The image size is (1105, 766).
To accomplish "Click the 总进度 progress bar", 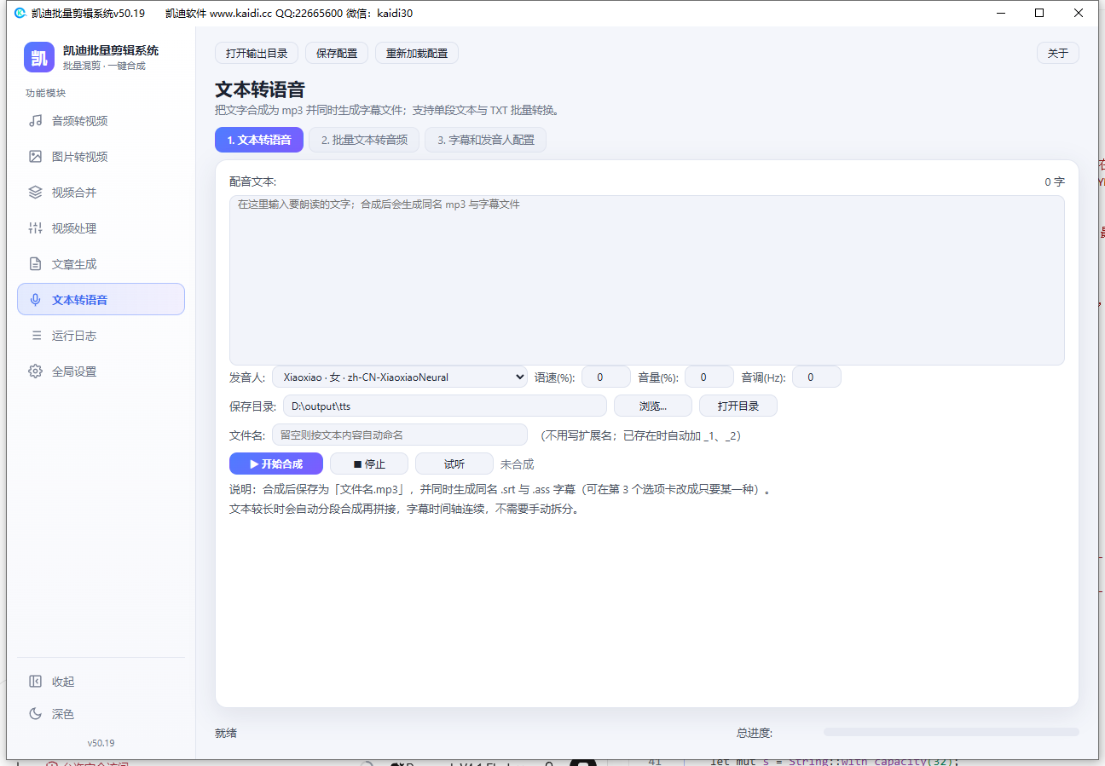I will tap(952, 732).
